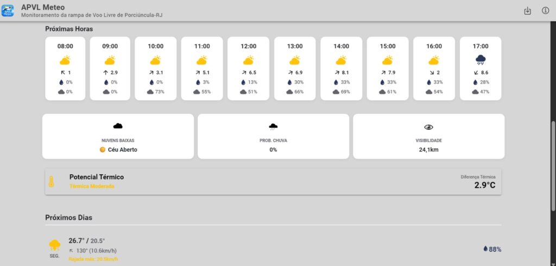Click the rain cloud icon at 17:00
The image size is (556, 266).
pyautogui.click(x=481, y=60)
